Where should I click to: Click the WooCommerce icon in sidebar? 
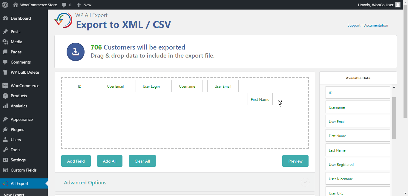click(x=5, y=86)
